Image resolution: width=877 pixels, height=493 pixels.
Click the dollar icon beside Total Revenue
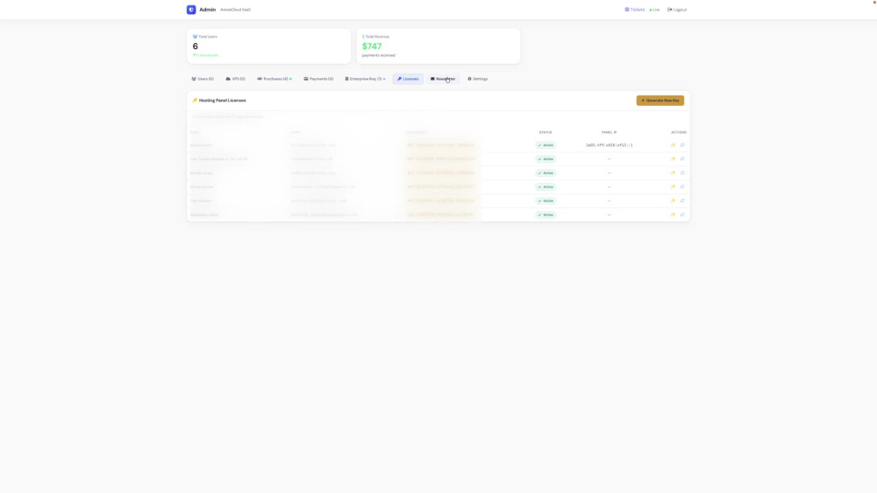pos(363,37)
